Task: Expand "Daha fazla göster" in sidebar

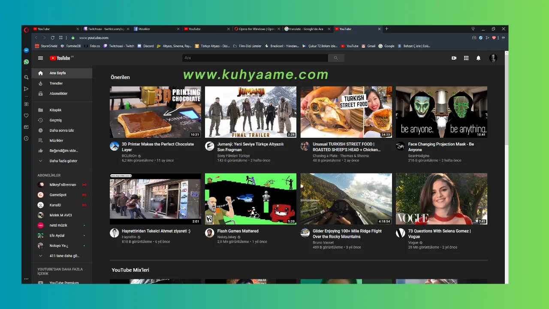Action: coord(62,161)
